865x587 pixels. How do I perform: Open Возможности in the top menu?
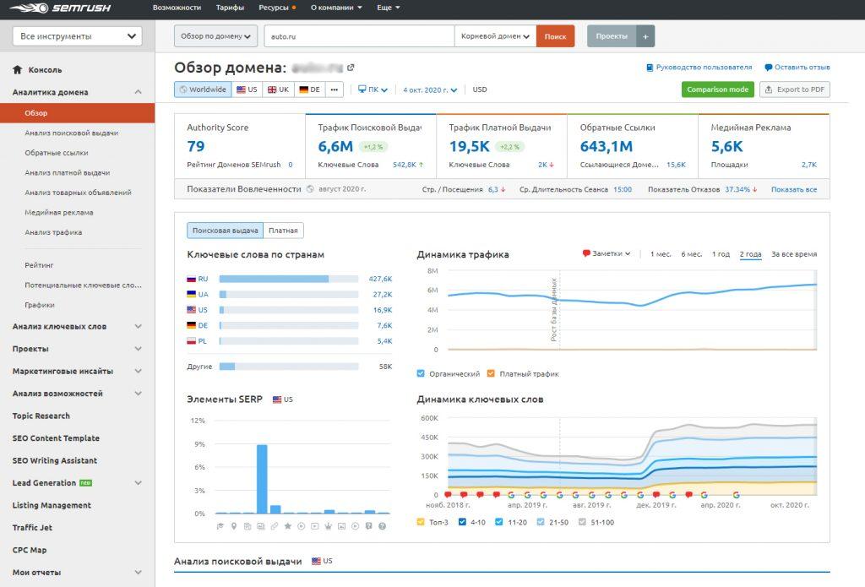(x=177, y=8)
